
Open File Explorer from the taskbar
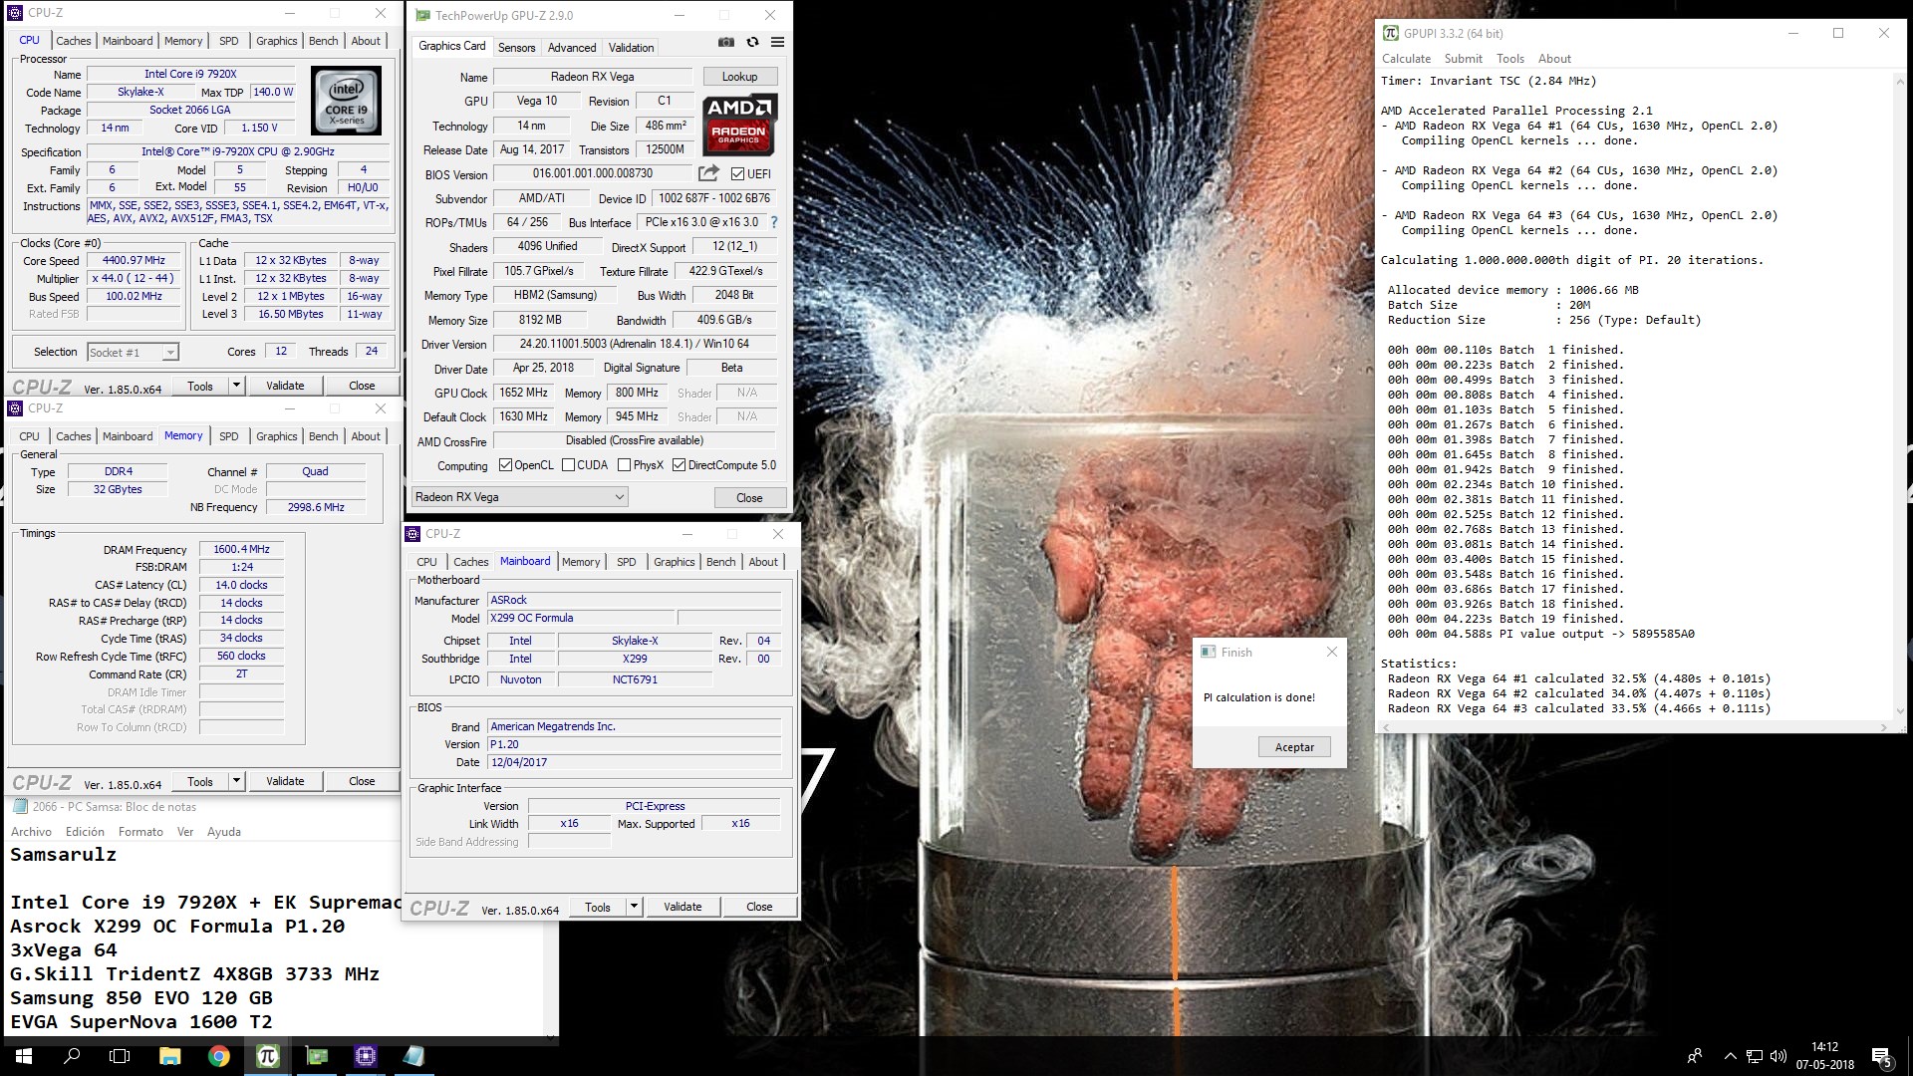coord(169,1056)
